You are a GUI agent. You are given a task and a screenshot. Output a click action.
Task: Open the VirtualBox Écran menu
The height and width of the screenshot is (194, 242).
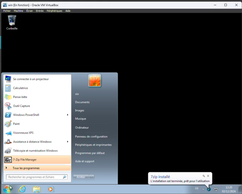click(x=29, y=11)
